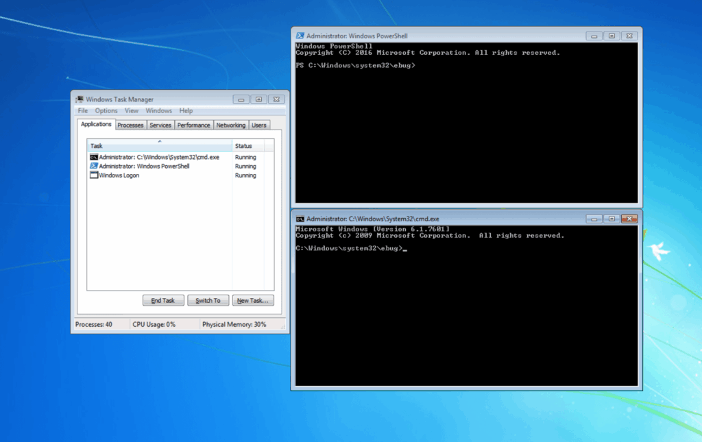Switch to the Users tab

point(258,125)
